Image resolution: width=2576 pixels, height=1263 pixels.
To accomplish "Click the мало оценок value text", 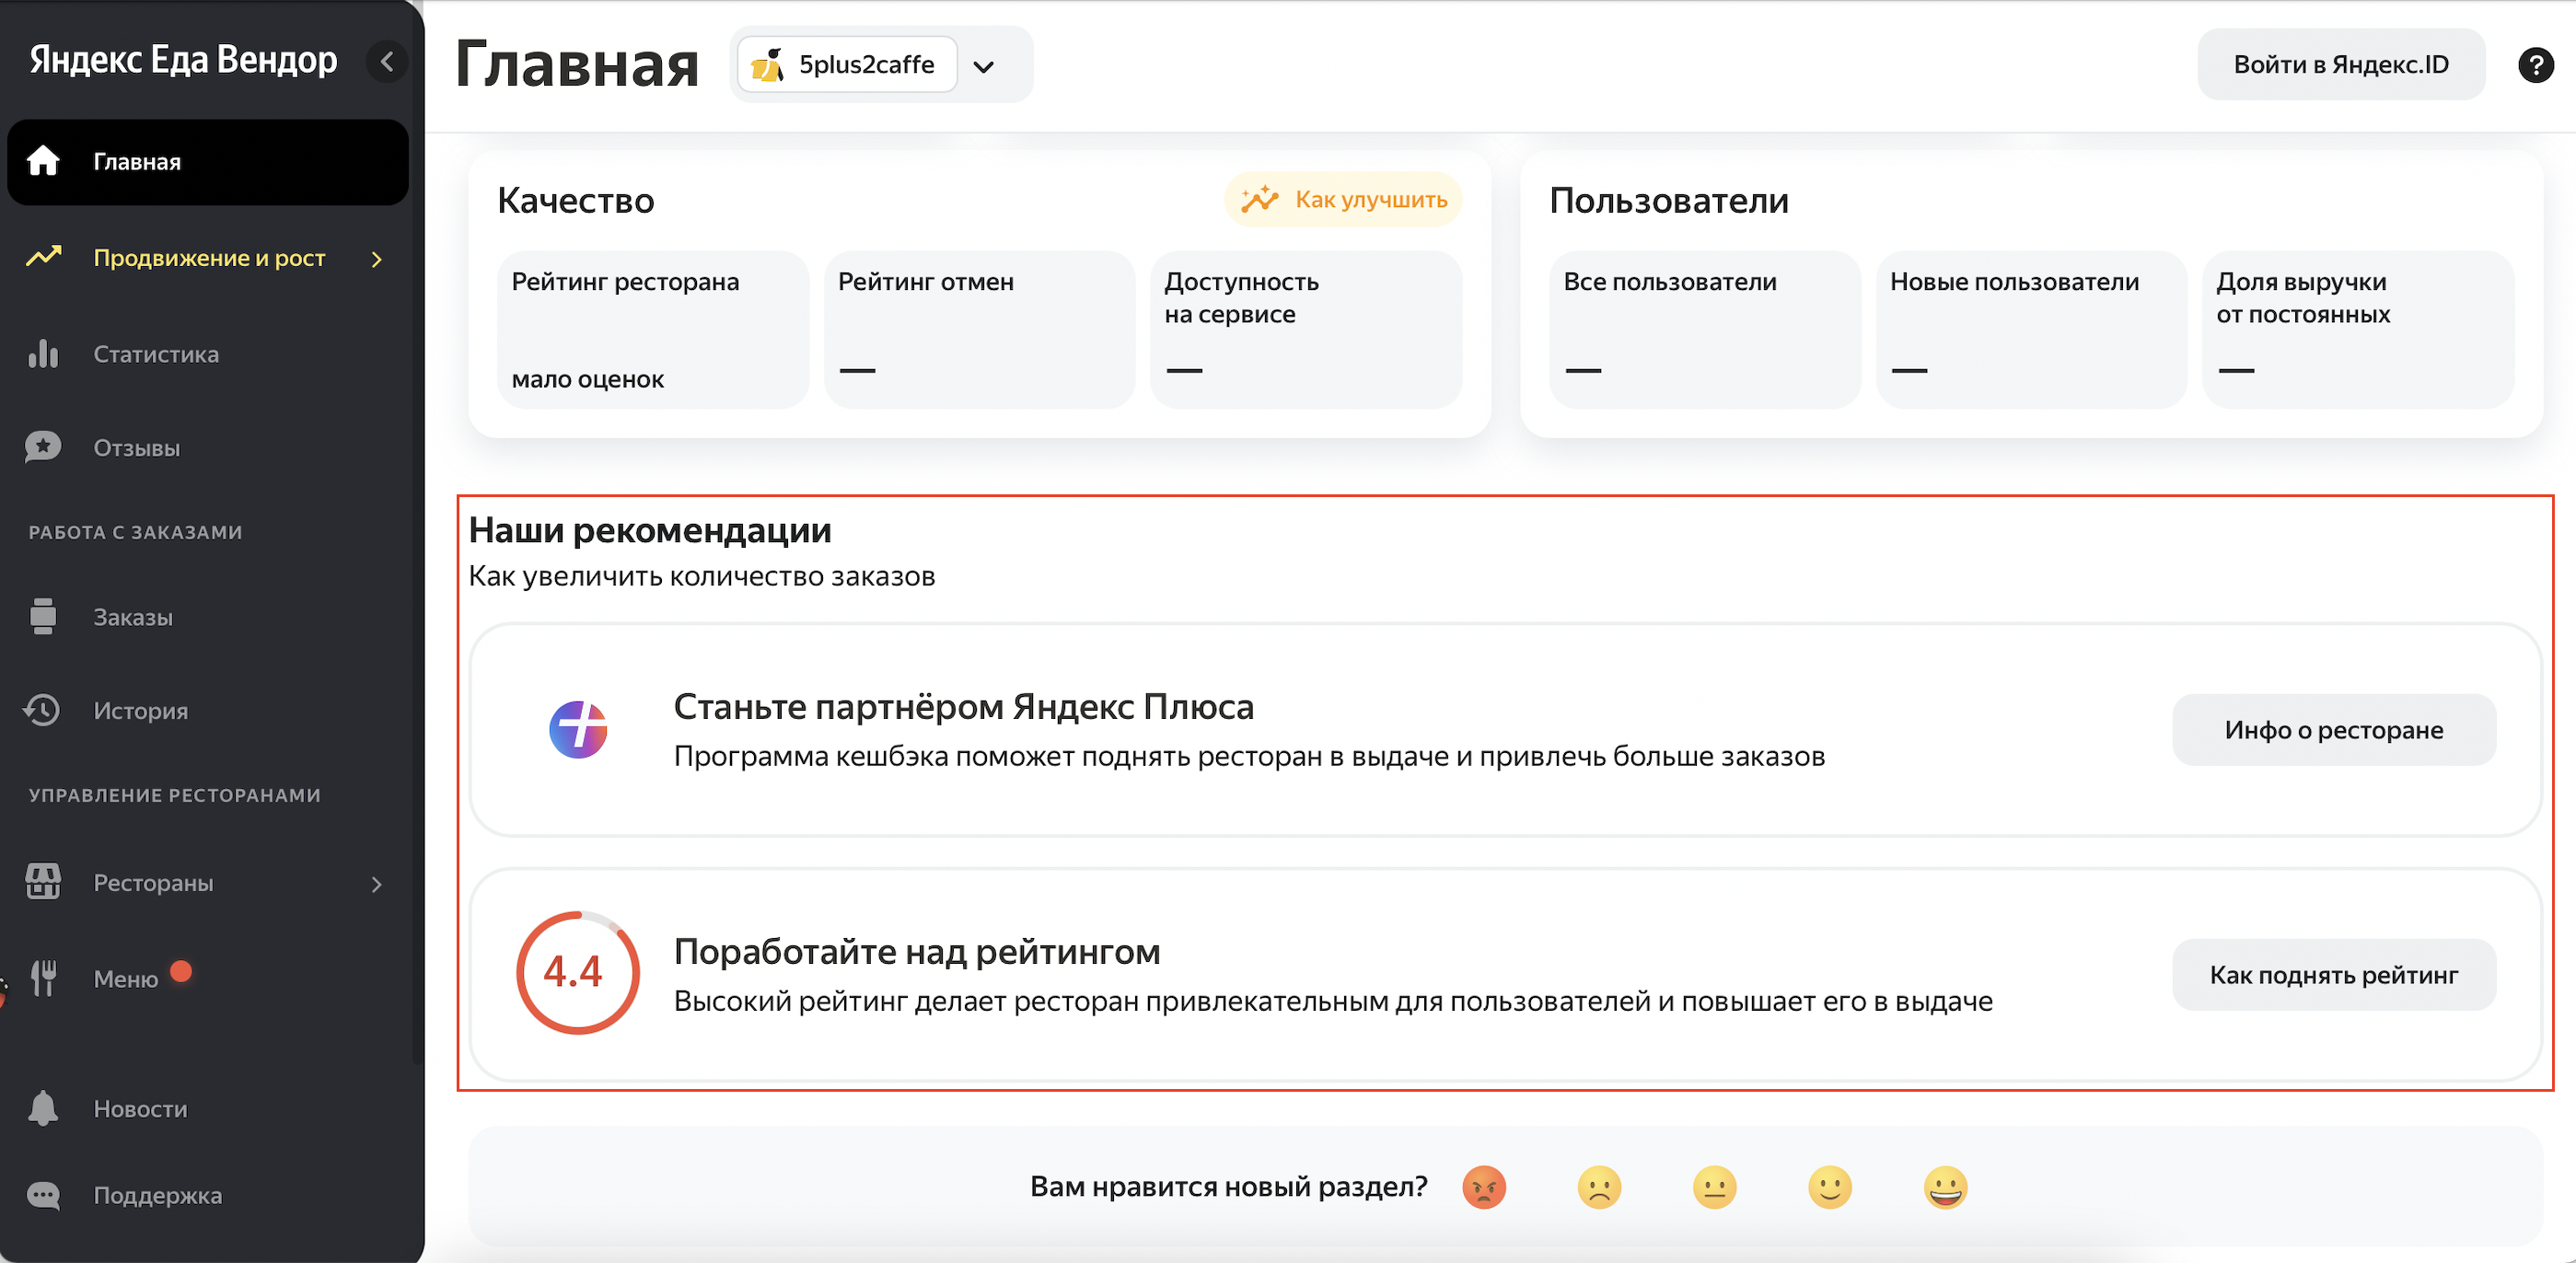I will [x=587, y=379].
